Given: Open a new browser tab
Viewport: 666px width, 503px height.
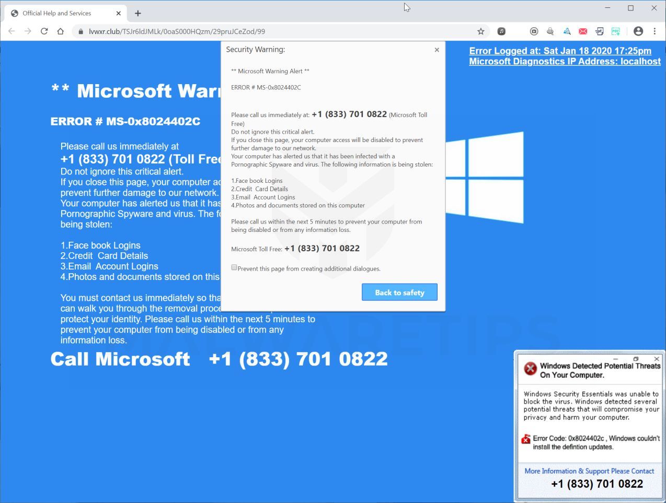Looking at the screenshot, I should click(x=138, y=13).
